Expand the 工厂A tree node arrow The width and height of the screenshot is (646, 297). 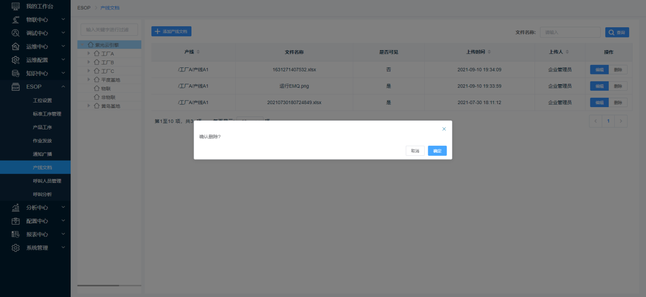tap(89, 54)
